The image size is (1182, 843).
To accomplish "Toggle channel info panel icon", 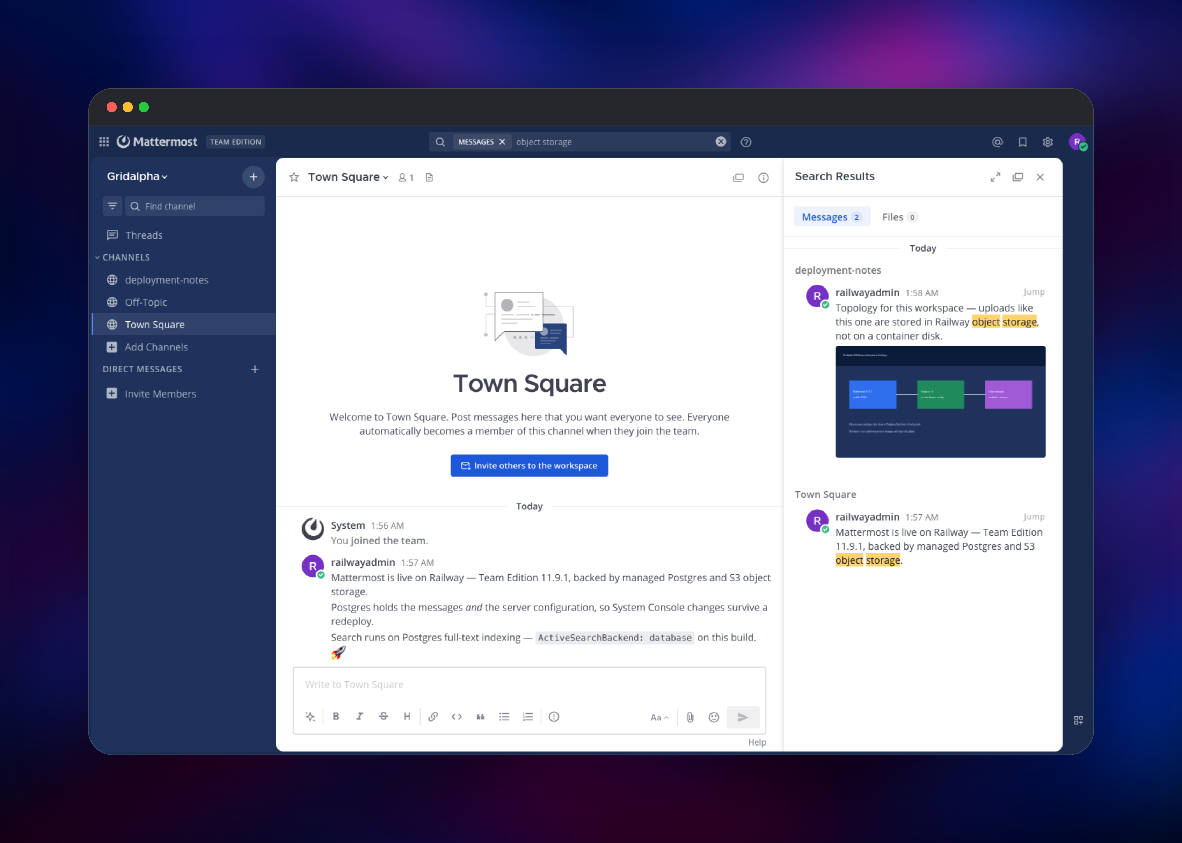I will [763, 177].
